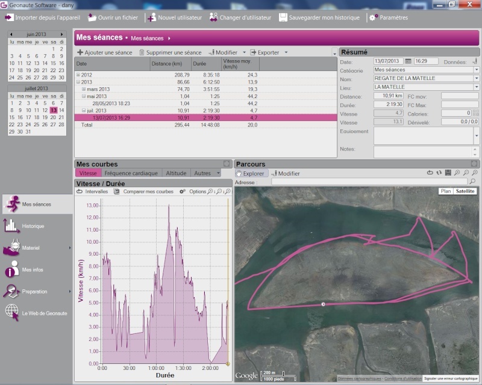Expand the 2012 tree row

pos(78,75)
